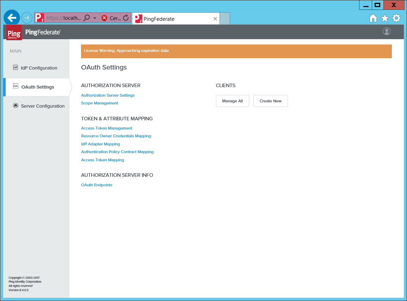Click the PingFederate favicon in address bar
Viewport: 407px width, 301px height.
coord(39,18)
